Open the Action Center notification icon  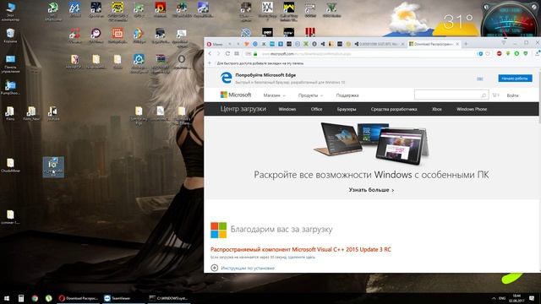532,298
